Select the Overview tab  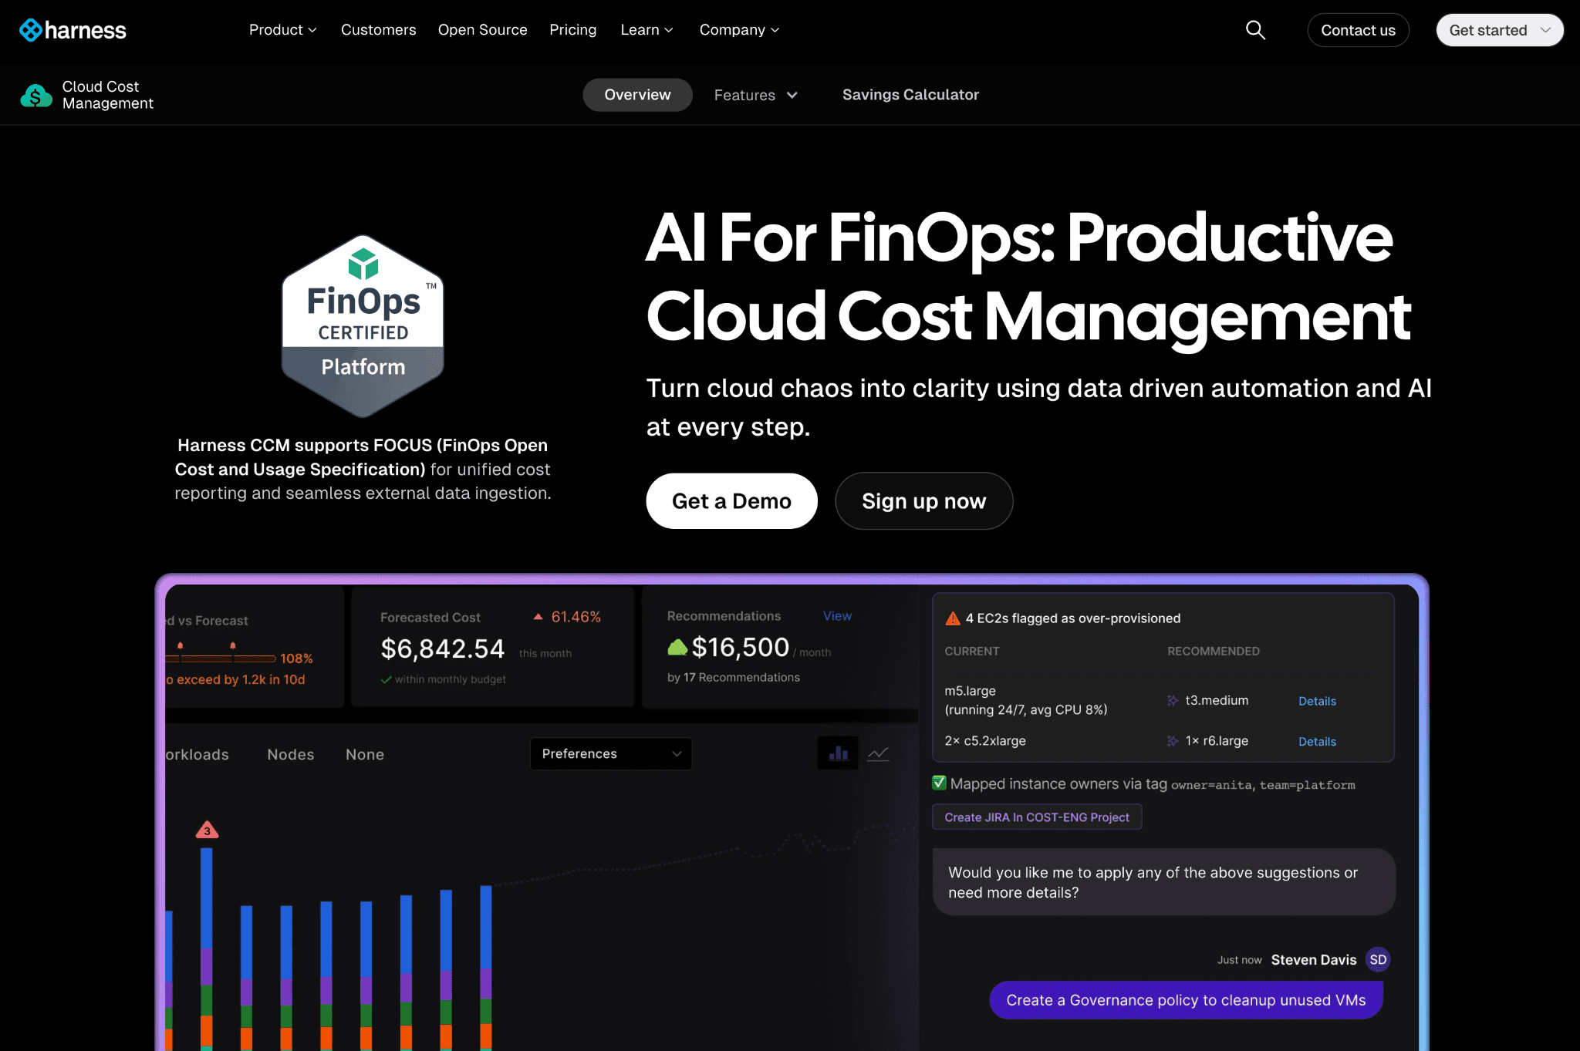pyautogui.click(x=637, y=95)
